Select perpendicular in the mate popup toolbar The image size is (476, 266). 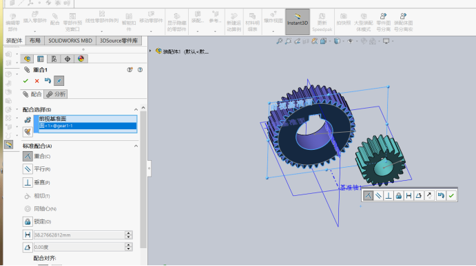pos(389,196)
